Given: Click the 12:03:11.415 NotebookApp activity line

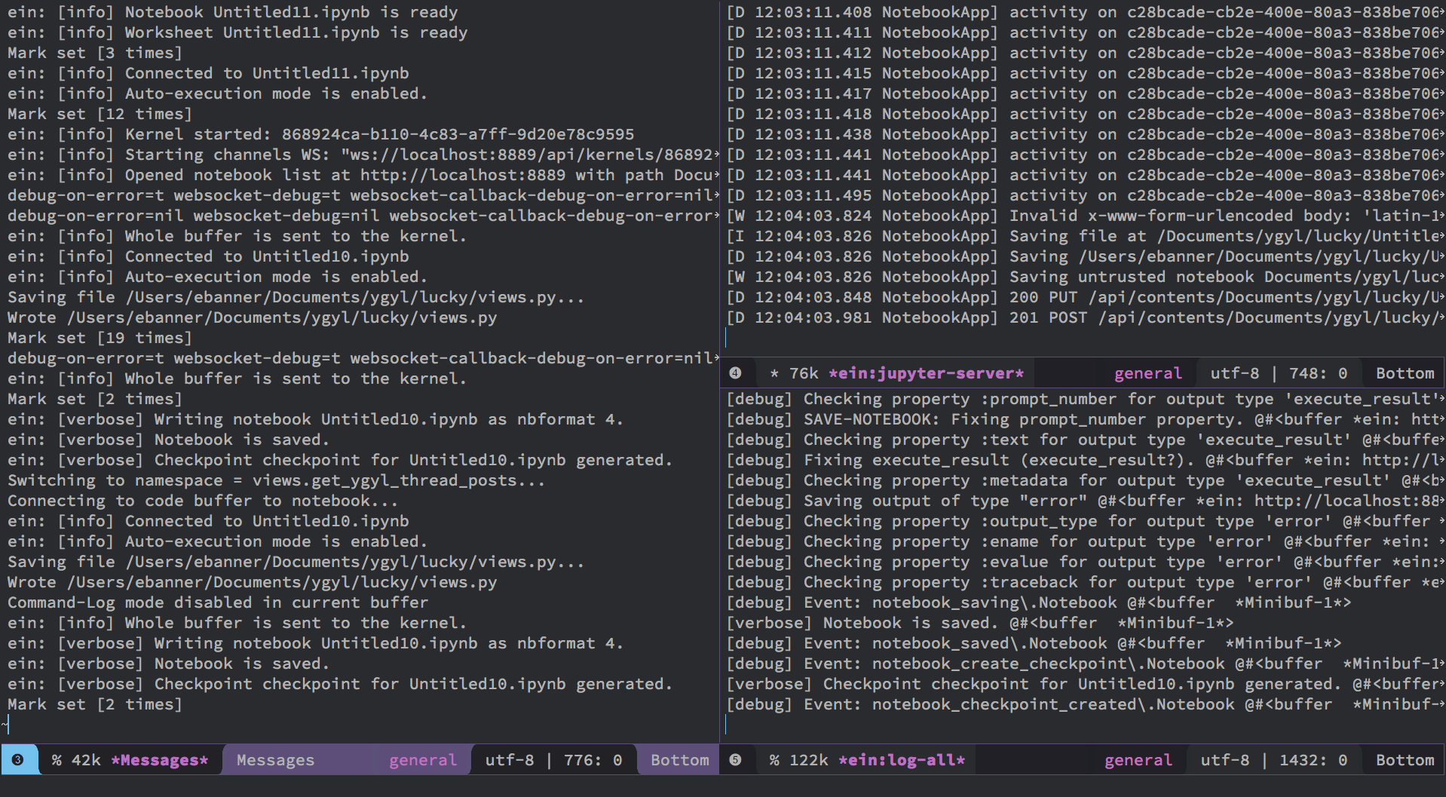Looking at the screenshot, I should click(x=1086, y=73).
